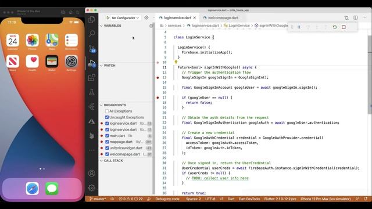
Task: Change indentation via Spaces: 2
Action: pyautogui.click(x=194, y=199)
